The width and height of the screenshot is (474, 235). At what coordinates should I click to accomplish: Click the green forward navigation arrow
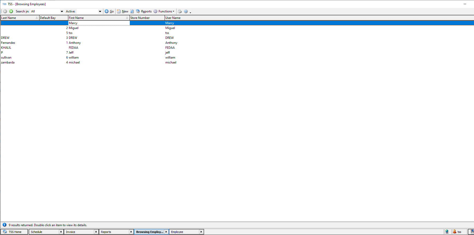click(11, 11)
